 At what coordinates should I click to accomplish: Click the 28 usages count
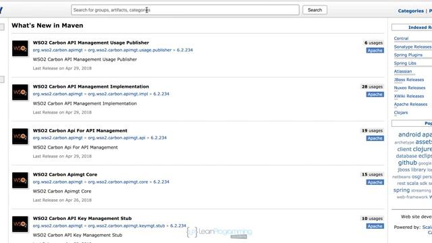(372, 87)
